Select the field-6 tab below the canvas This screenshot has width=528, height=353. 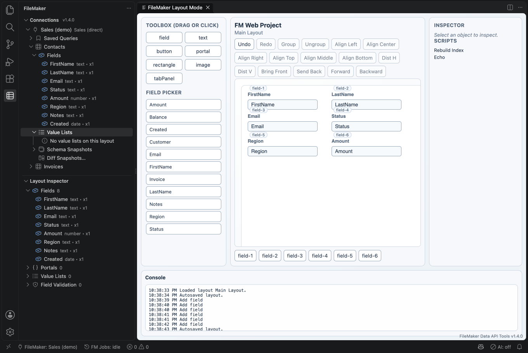click(370, 255)
